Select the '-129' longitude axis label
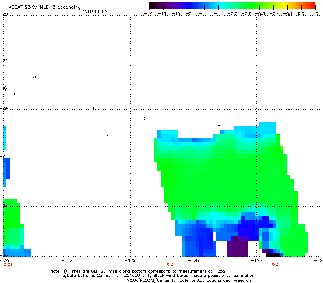Screen dimensions: 323x283 [130, 260]
